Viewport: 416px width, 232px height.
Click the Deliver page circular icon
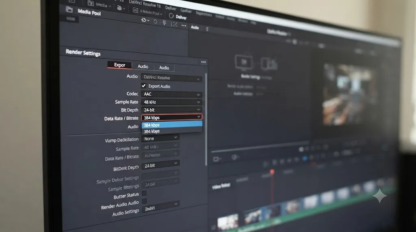point(171,16)
